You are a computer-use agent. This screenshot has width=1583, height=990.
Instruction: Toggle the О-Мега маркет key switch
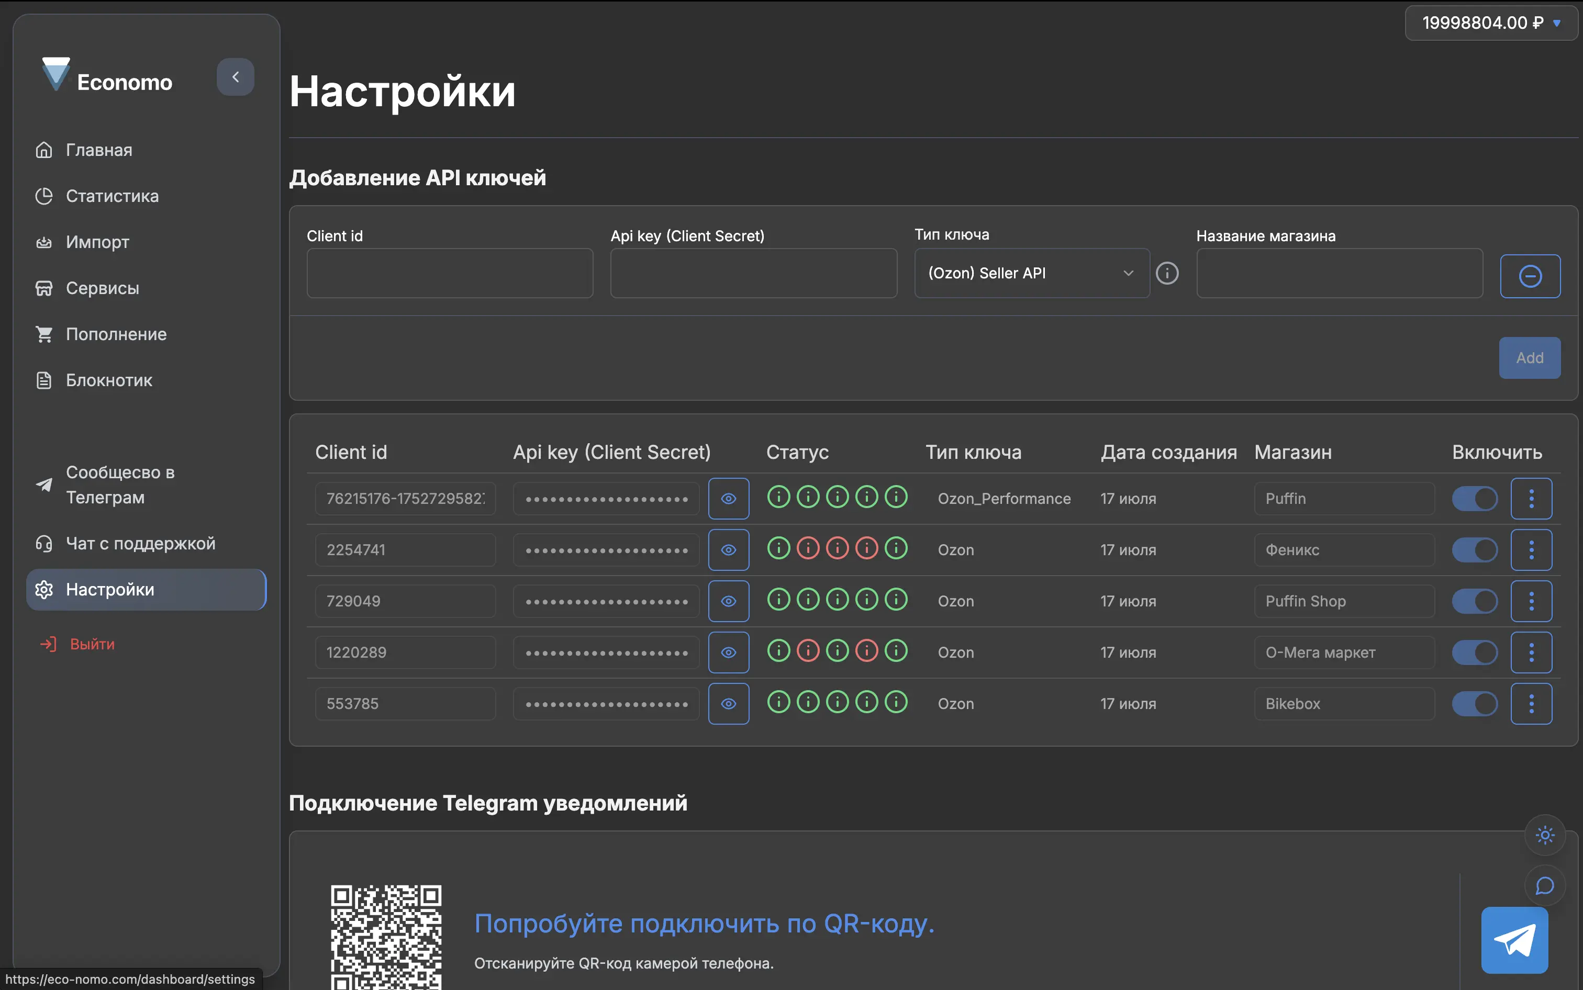(x=1474, y=653)
